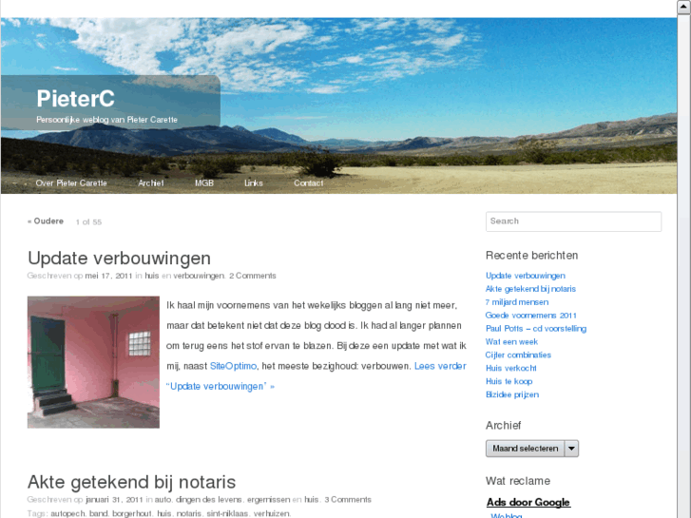Open Update verbouwingen post heading
The image size is (691, 518).
(119, 259)
